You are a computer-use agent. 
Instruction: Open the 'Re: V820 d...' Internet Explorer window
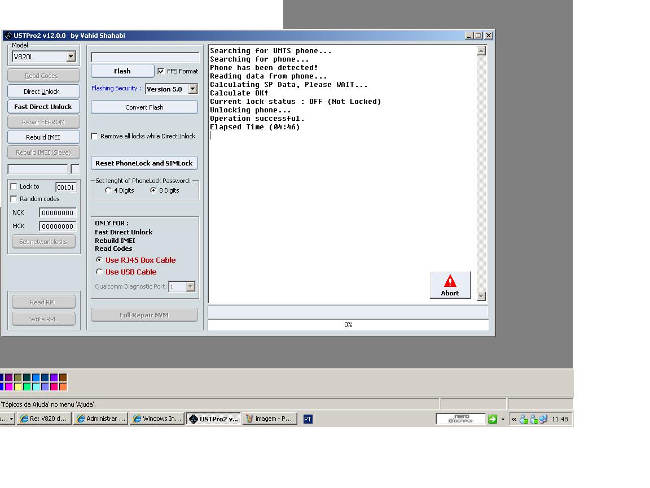pos(43,419)
